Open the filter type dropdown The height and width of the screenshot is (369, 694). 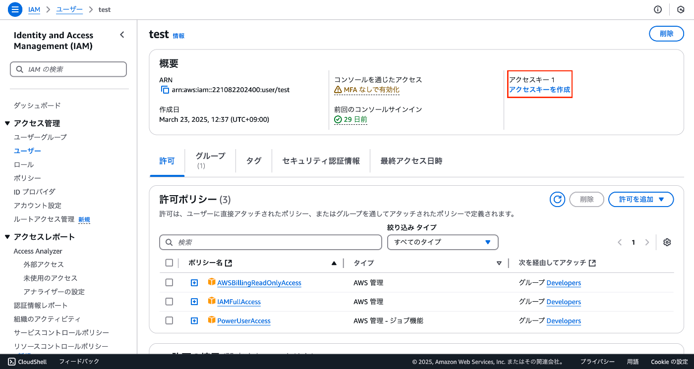pos(443,242)
